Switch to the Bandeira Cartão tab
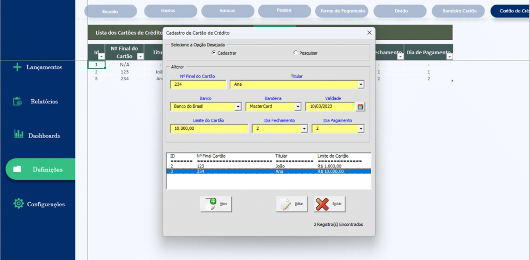The width and height of the screenshot is (530, 260). click(460, 11)
